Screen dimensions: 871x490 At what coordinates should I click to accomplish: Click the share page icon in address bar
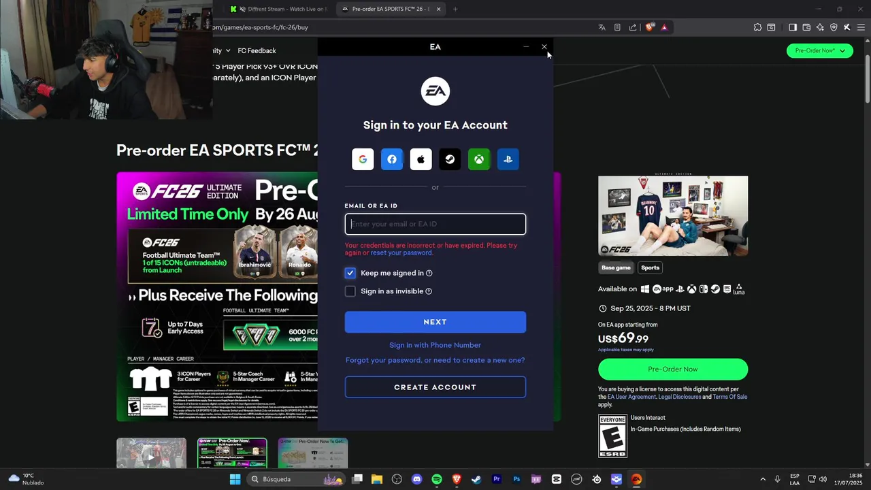[633, 27]
